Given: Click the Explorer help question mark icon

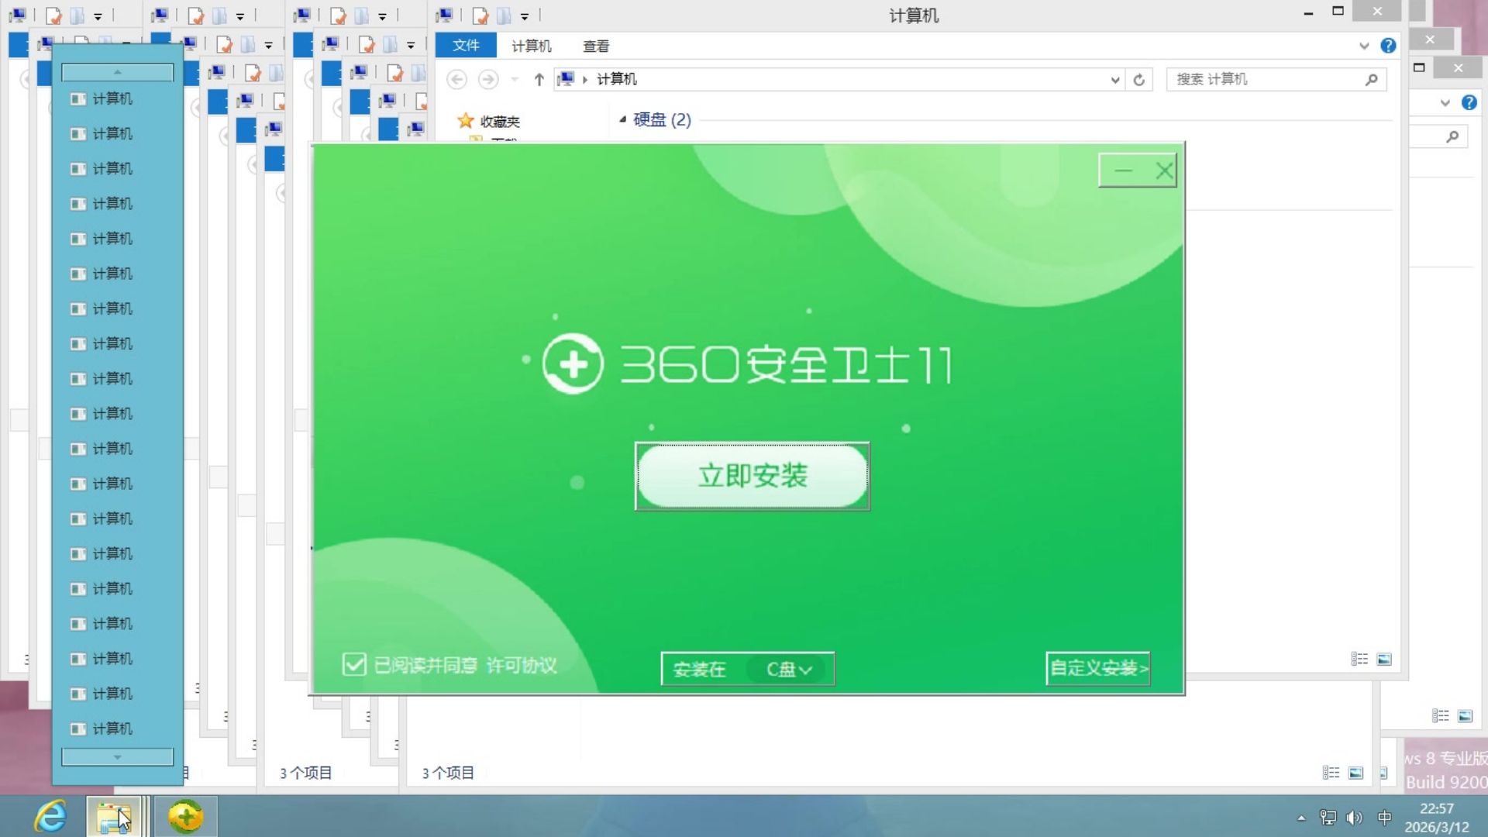Looking at the screenshot, I should [x=1388, y=46].
